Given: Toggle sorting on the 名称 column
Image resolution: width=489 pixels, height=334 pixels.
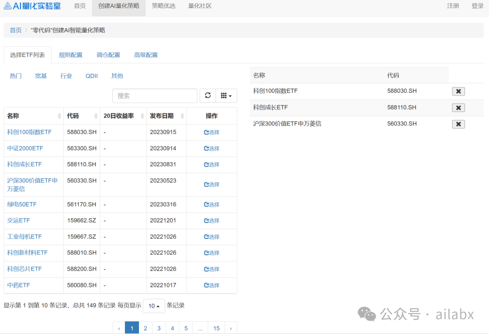Looking at the screenshot, I should [x=12, y=115].
